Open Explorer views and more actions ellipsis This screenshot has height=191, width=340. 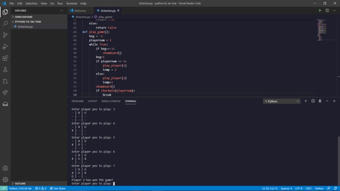point(62,11)
